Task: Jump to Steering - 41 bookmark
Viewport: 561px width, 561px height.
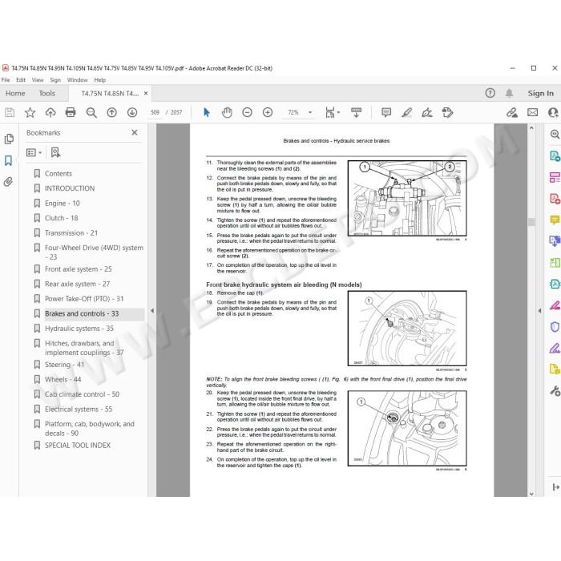Action: [x=64, y=365]
